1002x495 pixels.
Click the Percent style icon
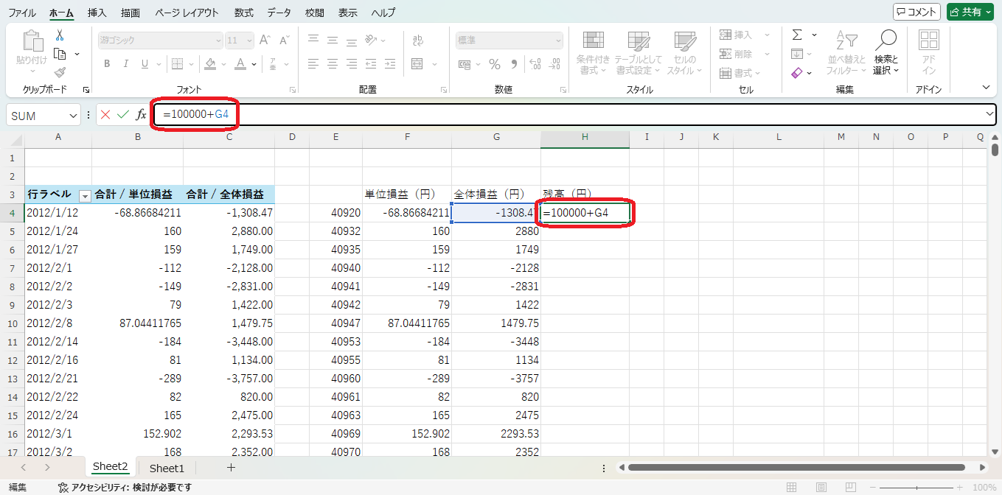pos(495,64)
